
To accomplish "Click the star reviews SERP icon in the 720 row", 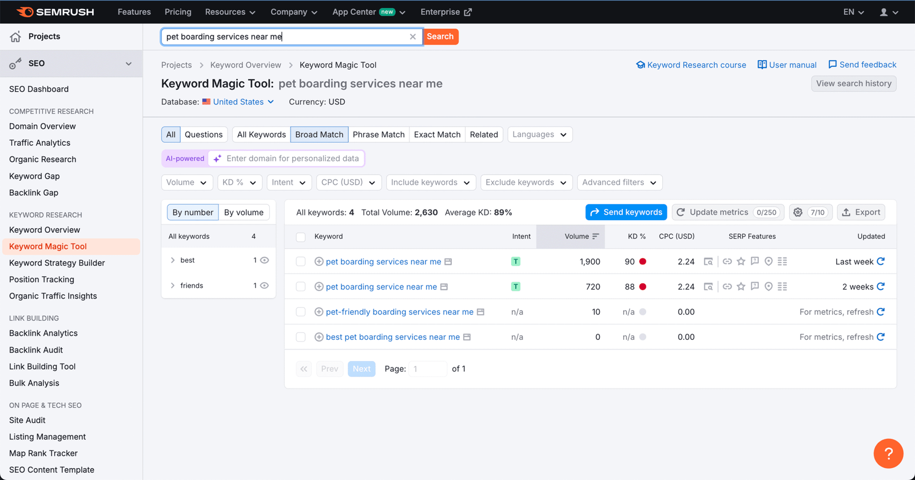I will pos(741,287).
